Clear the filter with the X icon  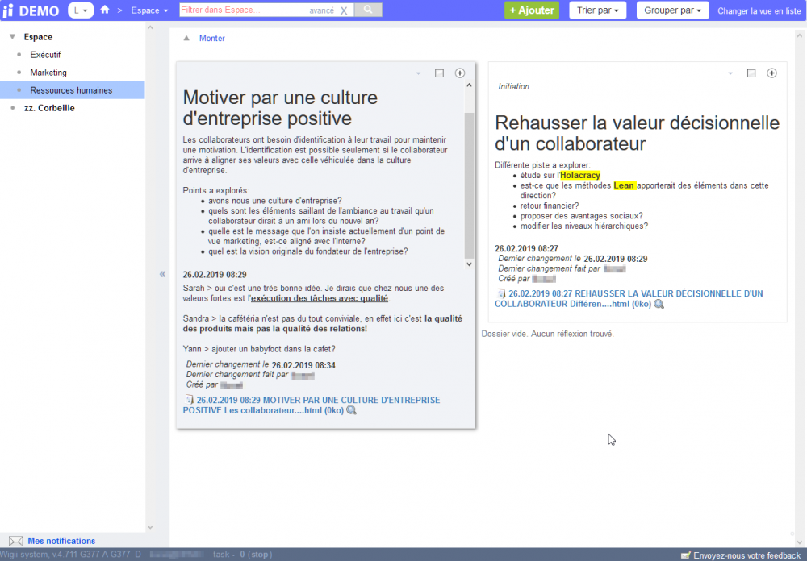344,10
